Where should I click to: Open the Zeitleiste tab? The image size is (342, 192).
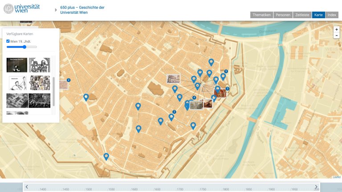coord(302,15)
